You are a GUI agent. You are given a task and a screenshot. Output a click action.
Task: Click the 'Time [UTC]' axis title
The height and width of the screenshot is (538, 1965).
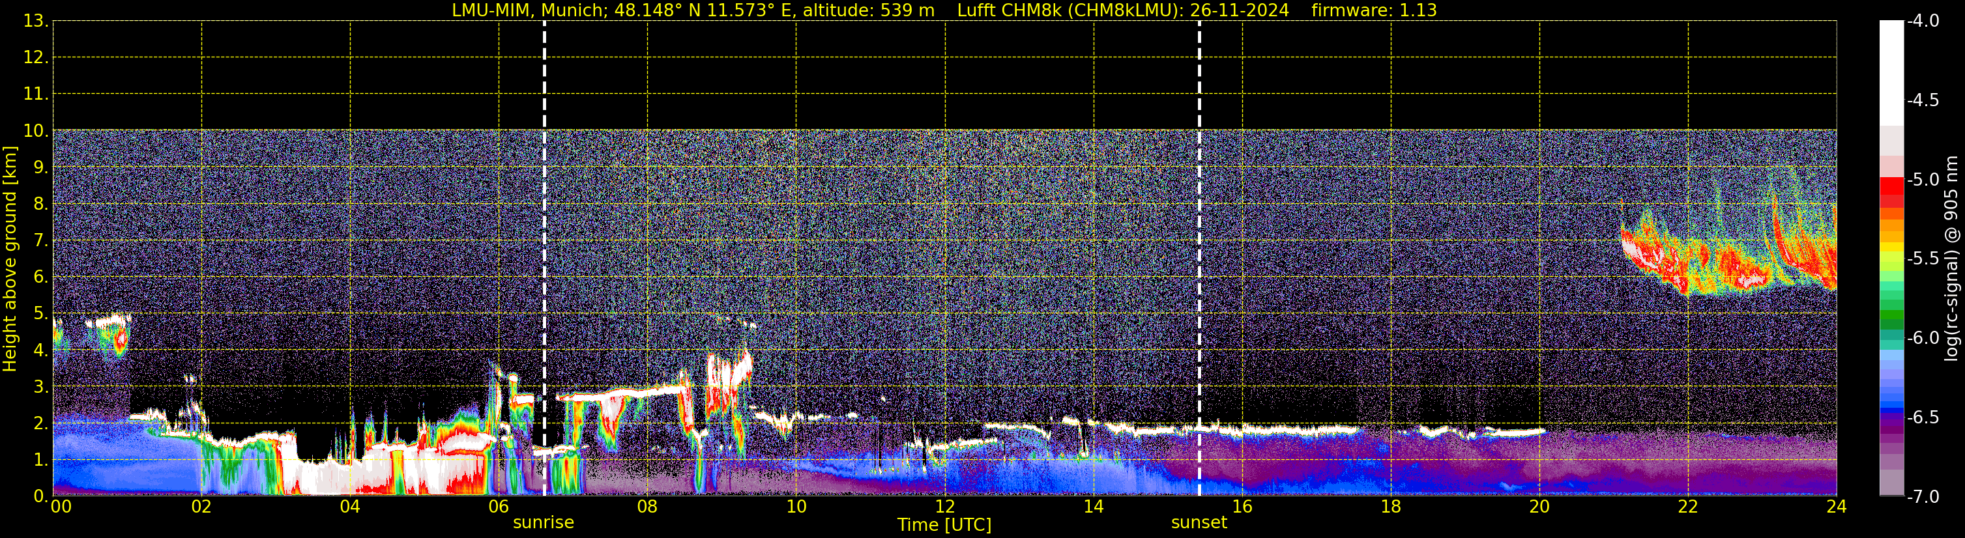pyautogui.click(x=944, y=524)
